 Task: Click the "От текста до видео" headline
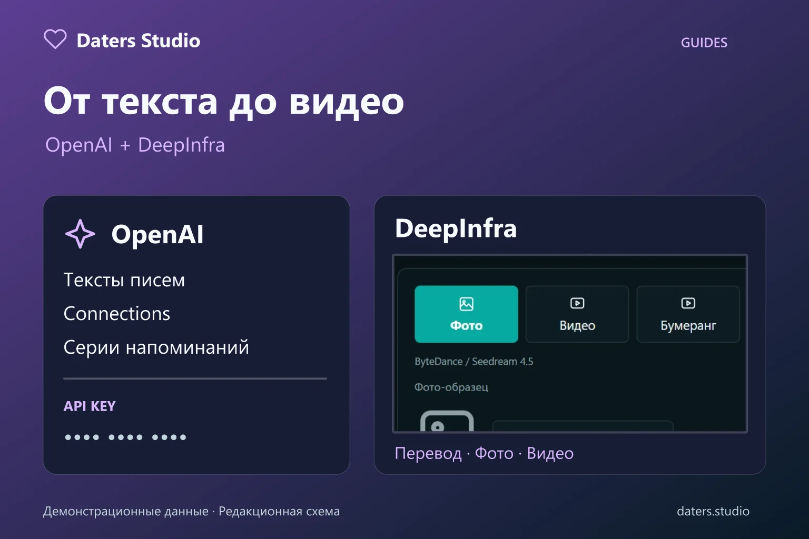point(224,102)
